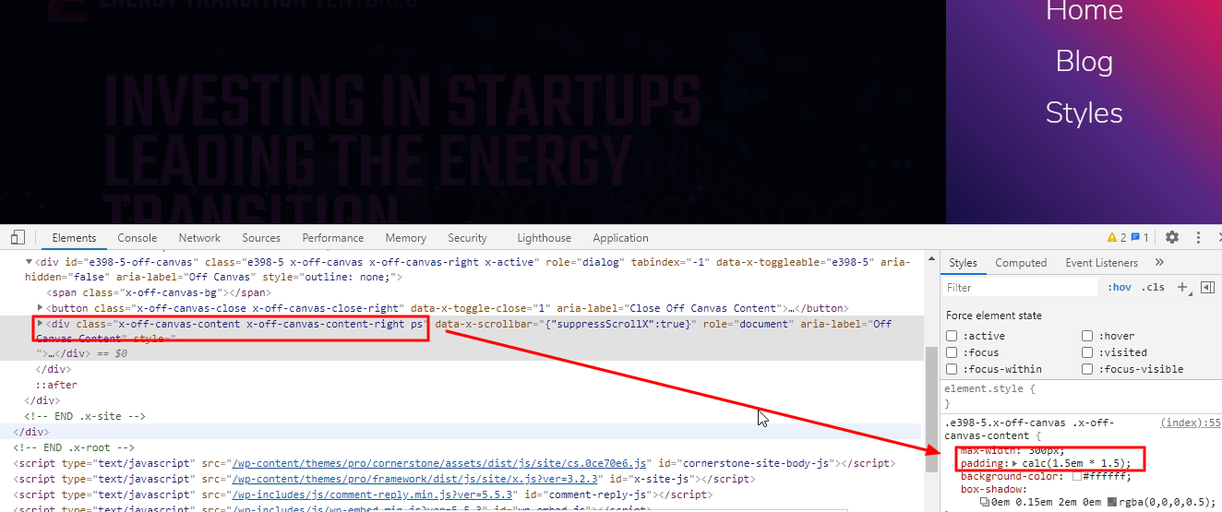The image size is (1222, 512).
Task: Click the Blog menu link on page
Action: point(1084,62)
